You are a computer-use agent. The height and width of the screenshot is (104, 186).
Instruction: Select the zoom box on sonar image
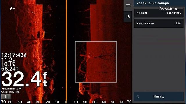point(96,62)
